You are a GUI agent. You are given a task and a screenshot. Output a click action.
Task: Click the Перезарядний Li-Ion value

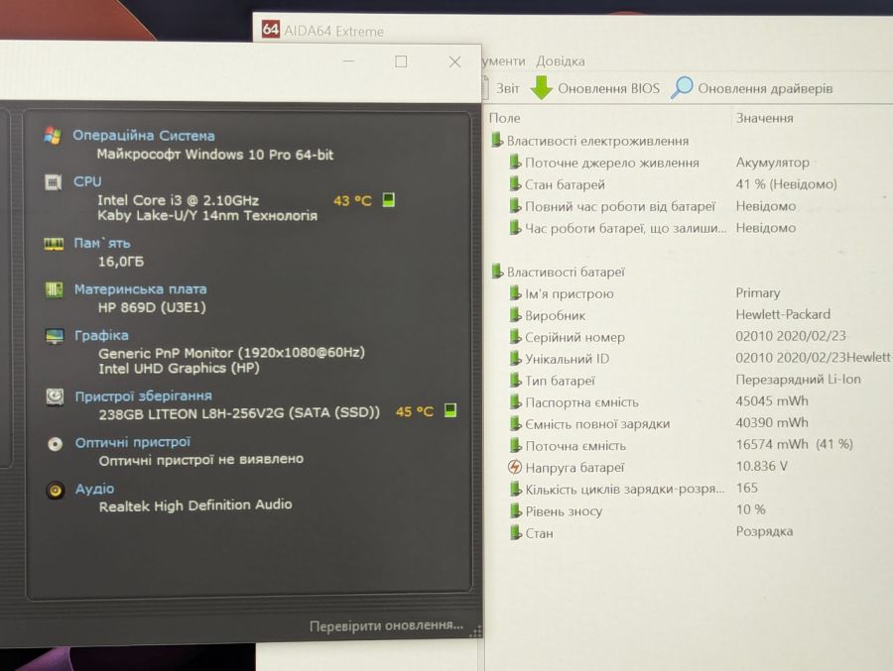point(798,379)
